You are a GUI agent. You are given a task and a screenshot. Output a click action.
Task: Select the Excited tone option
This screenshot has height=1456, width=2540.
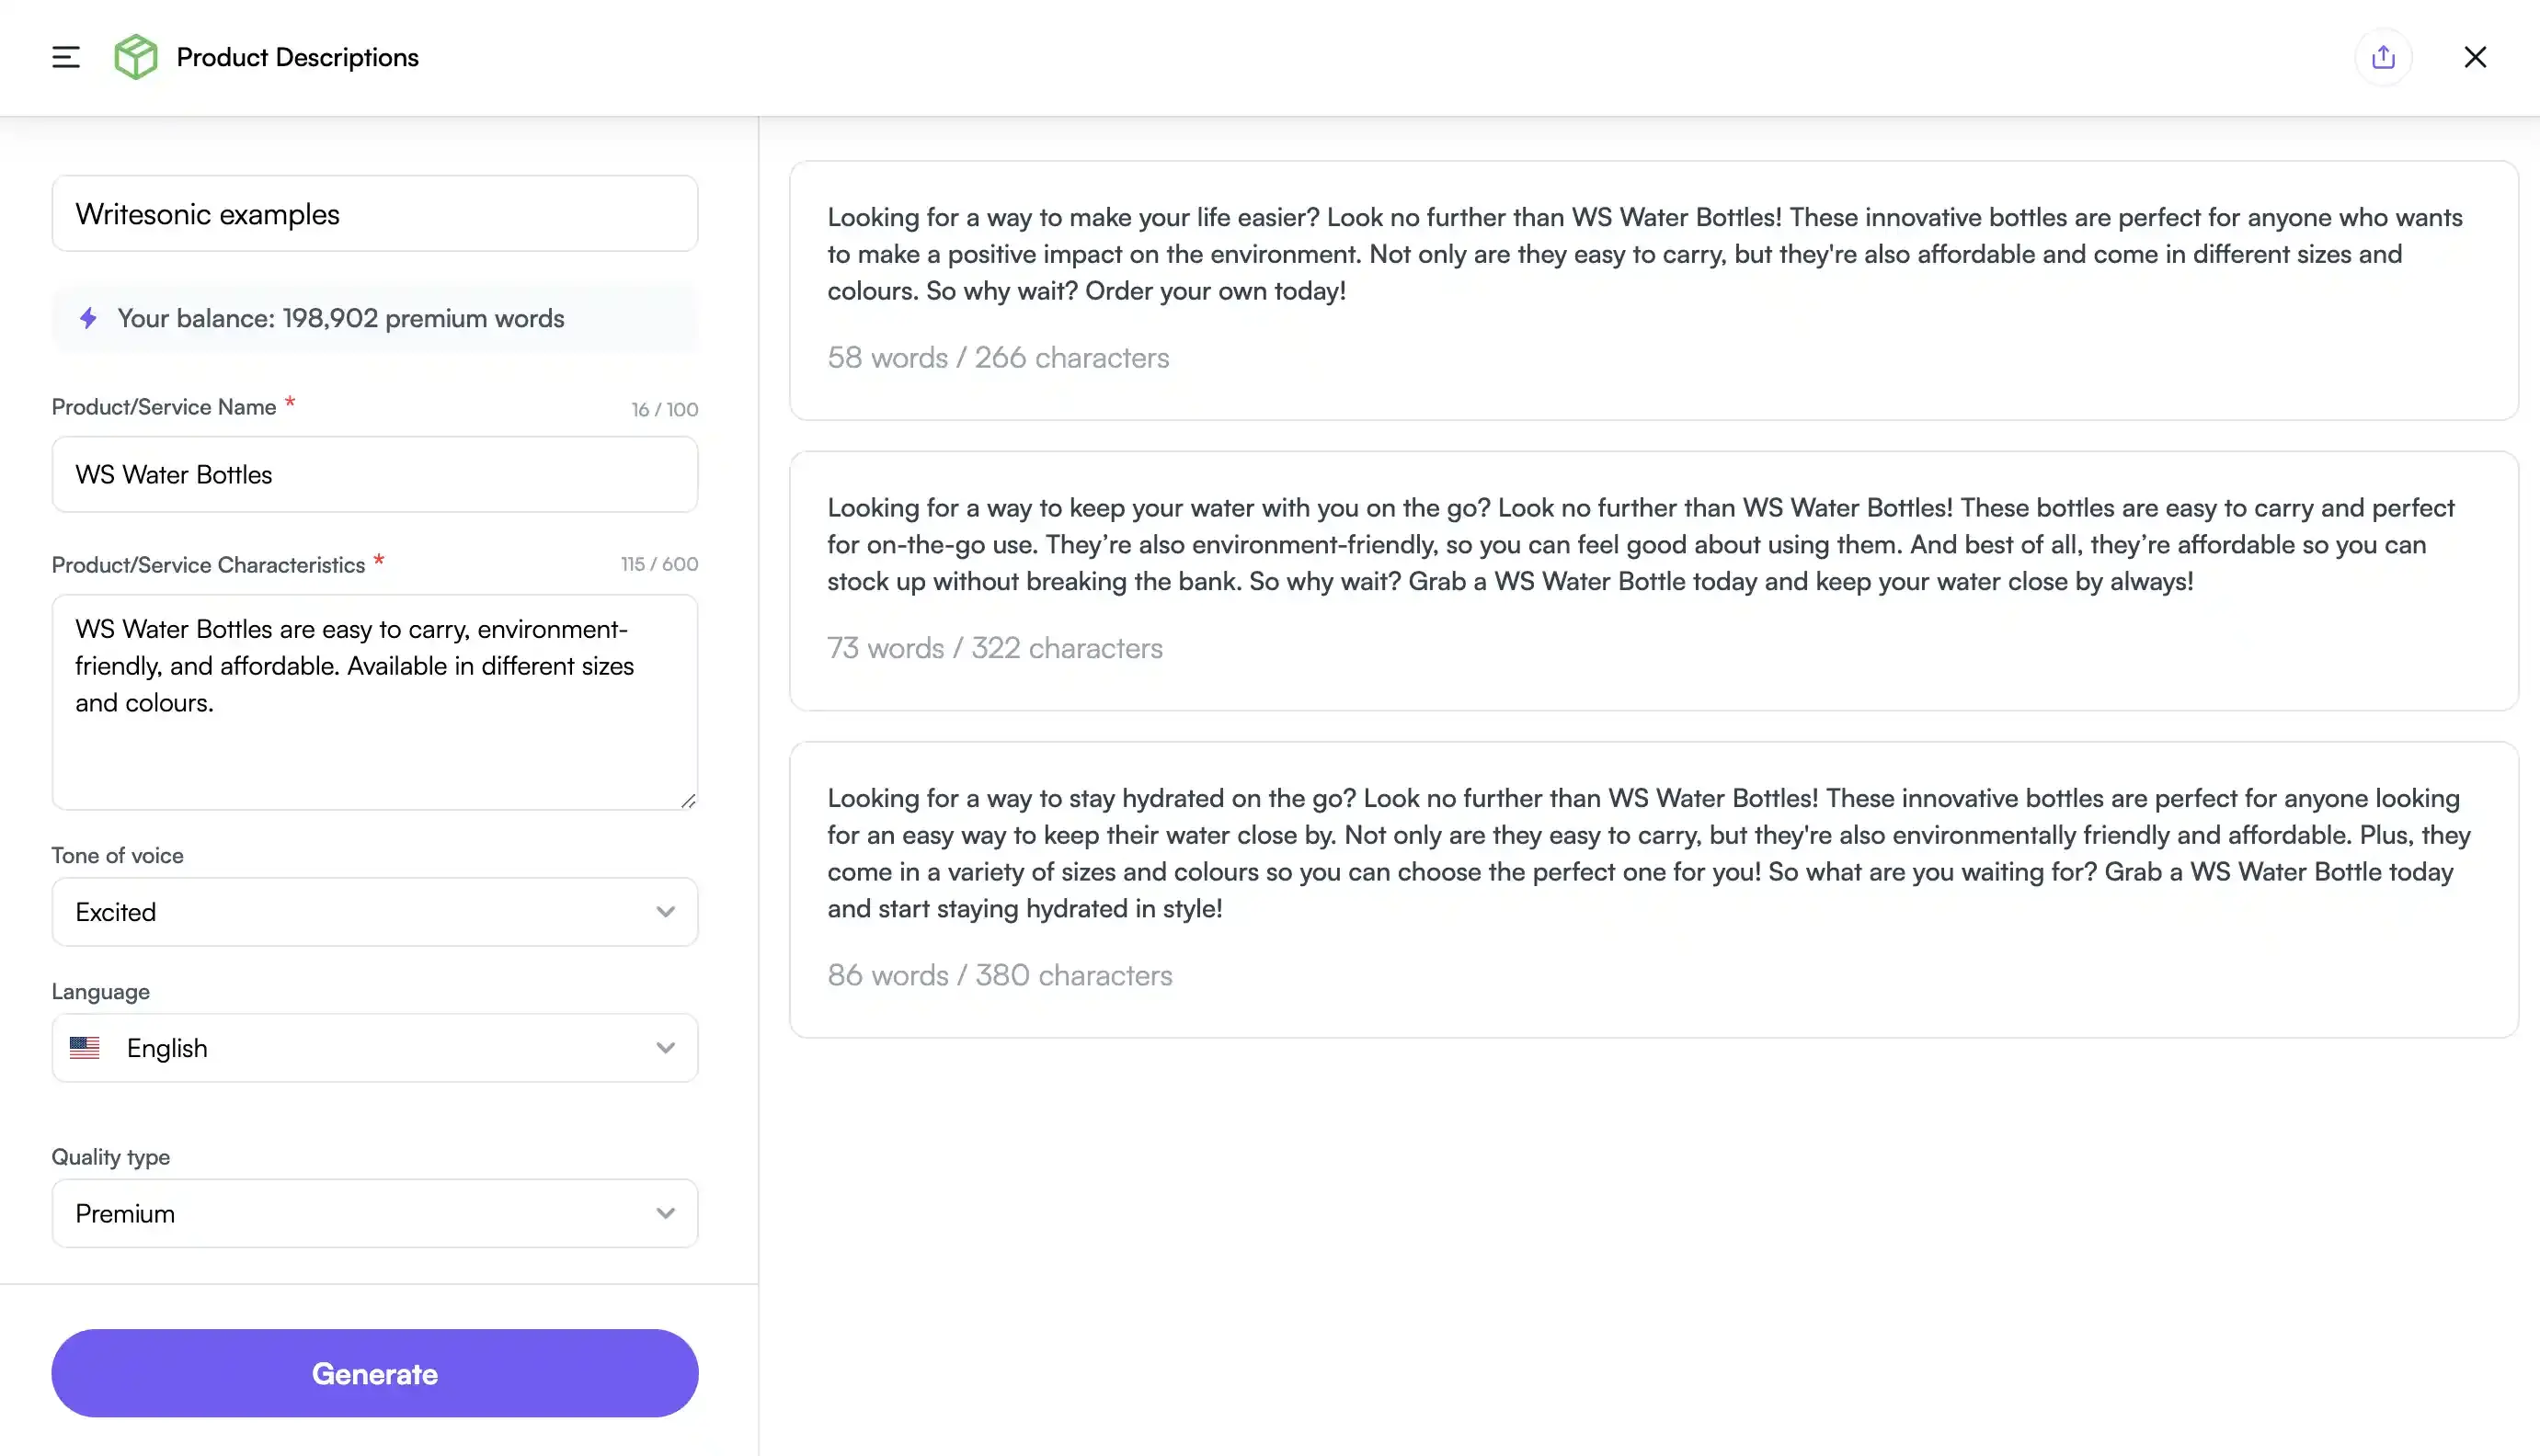[x=115, y=911]
